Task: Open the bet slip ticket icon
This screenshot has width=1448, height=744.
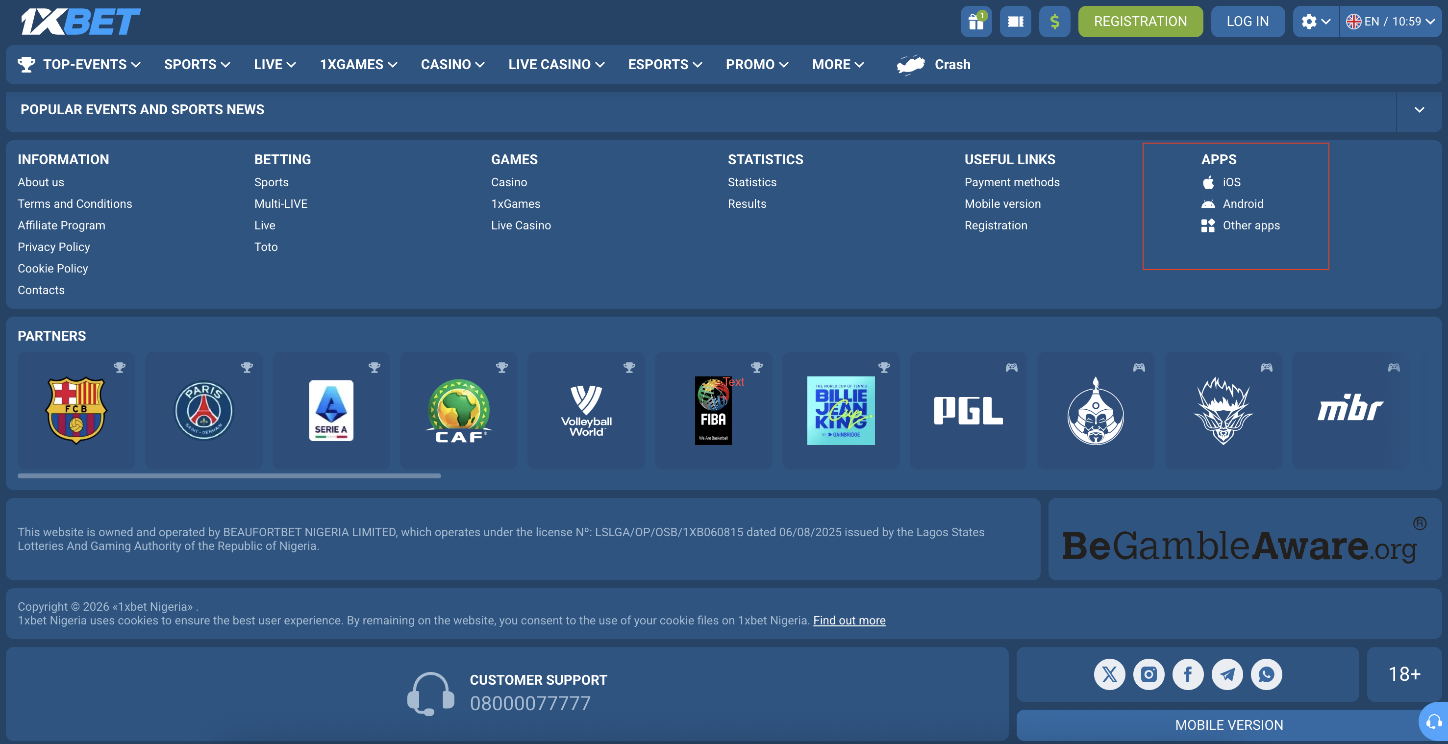Action: [x=1015, y=22]
